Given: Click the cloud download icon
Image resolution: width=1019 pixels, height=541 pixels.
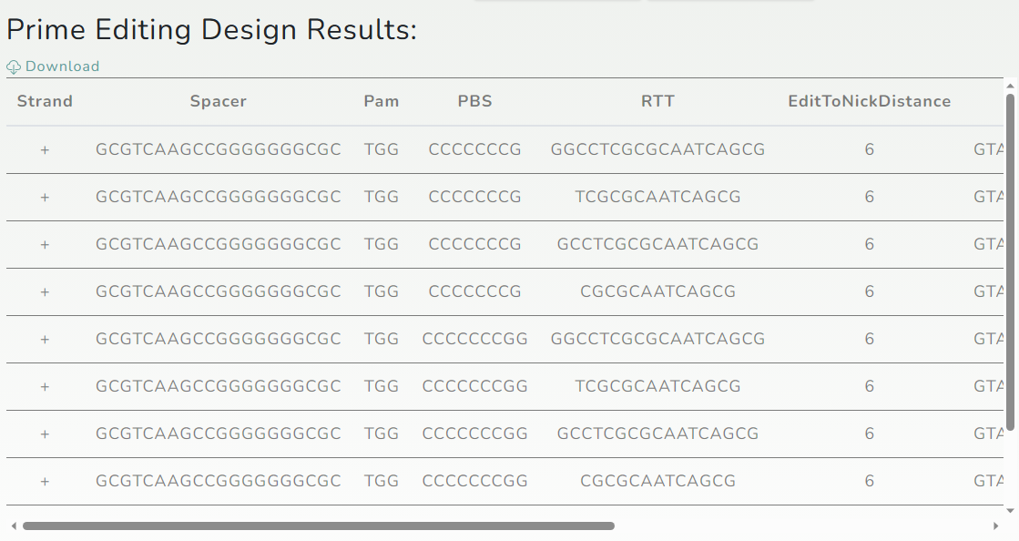Looking at the screenshot, I should tap(14, 67).
